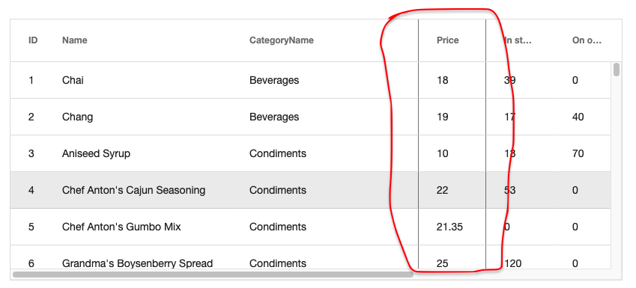Click the vertical scrollbar thumb
636x288 pixels.
617,70
